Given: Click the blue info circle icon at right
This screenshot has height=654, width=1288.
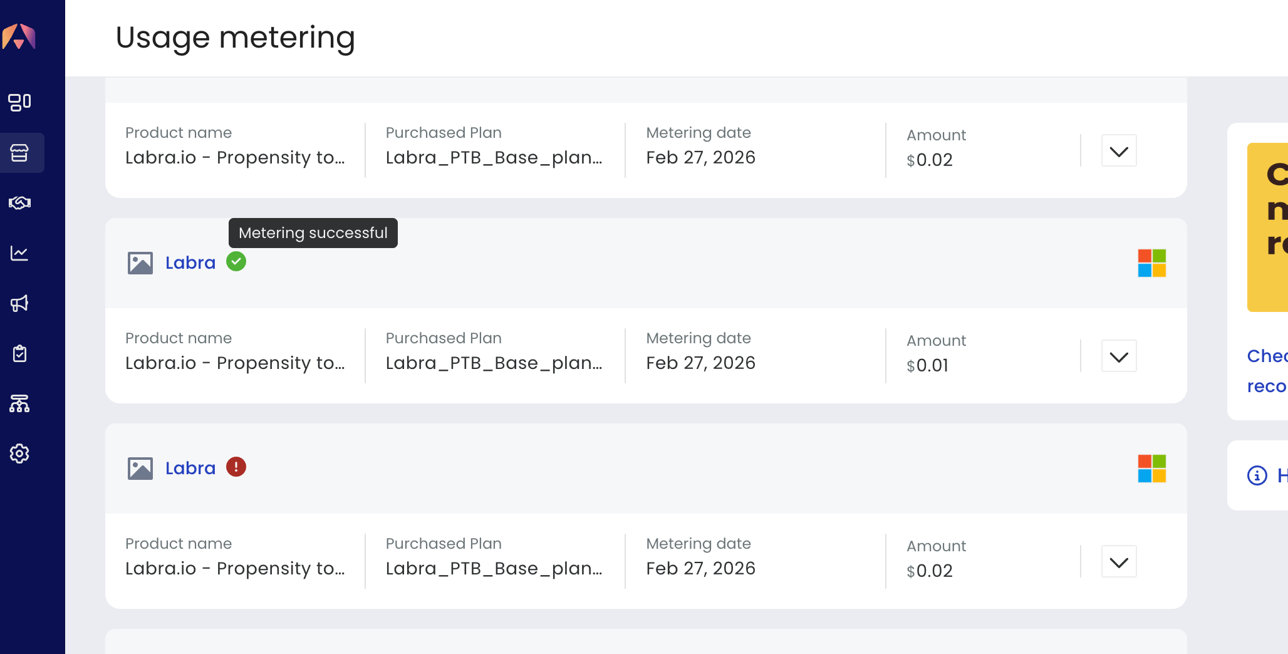Looking at the screenshot, I should 1257,475.
